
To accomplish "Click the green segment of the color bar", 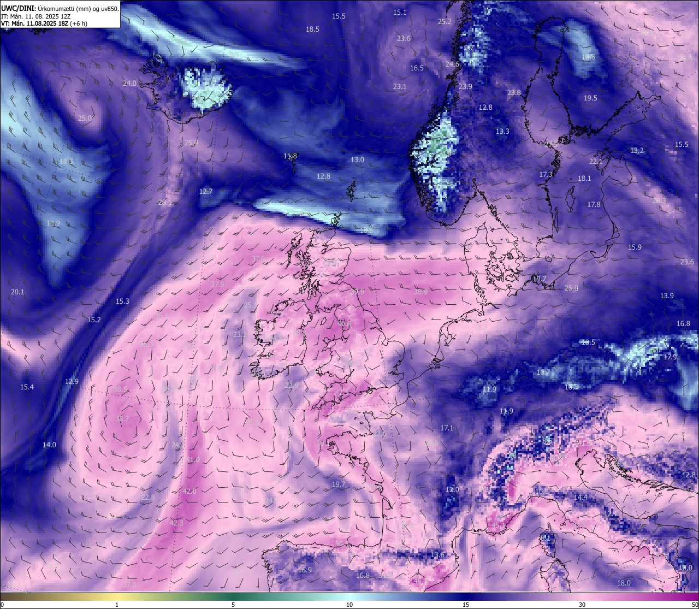I will pyautogui.click(x=233, y=596).
